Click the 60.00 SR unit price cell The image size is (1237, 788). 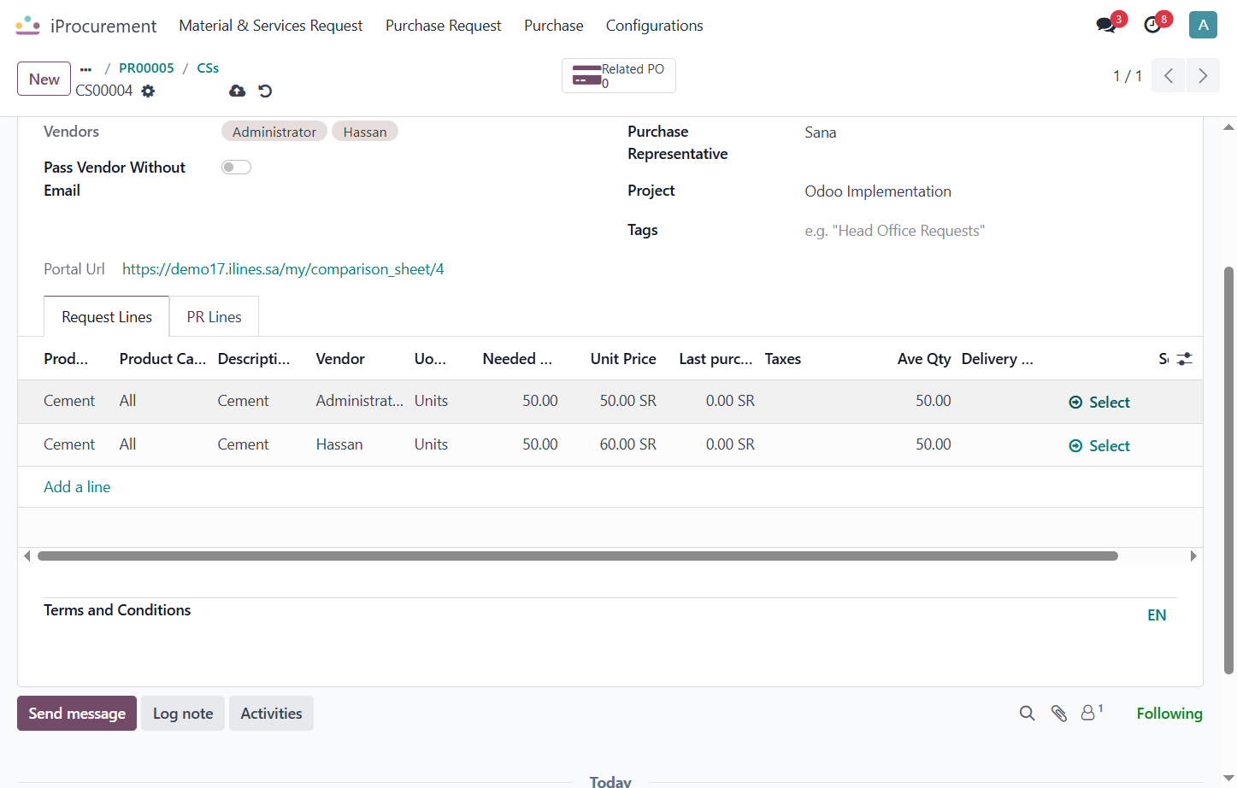[627, 444]
